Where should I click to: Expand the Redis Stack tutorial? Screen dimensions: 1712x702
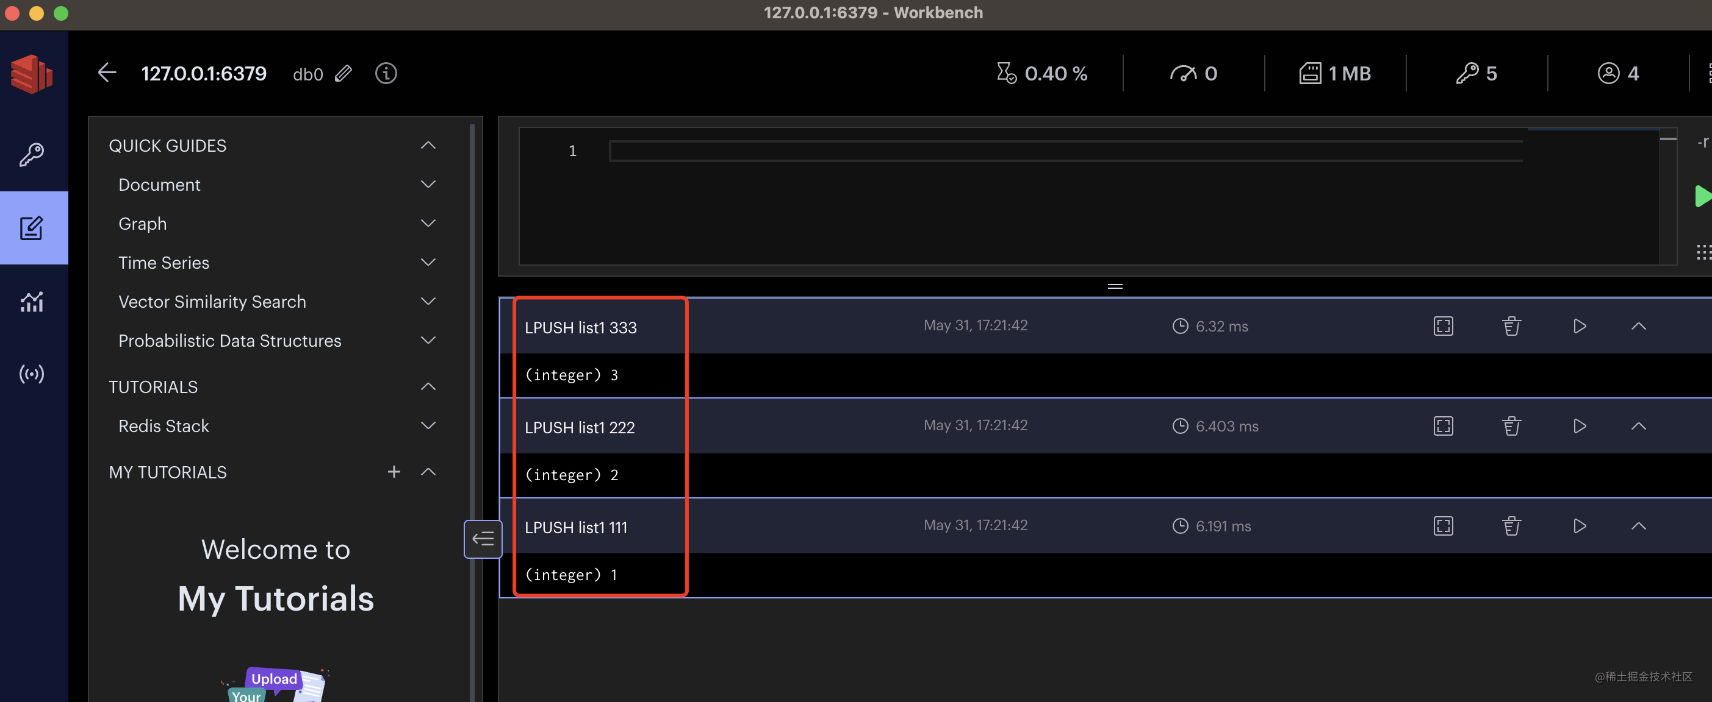click(428, 425)
